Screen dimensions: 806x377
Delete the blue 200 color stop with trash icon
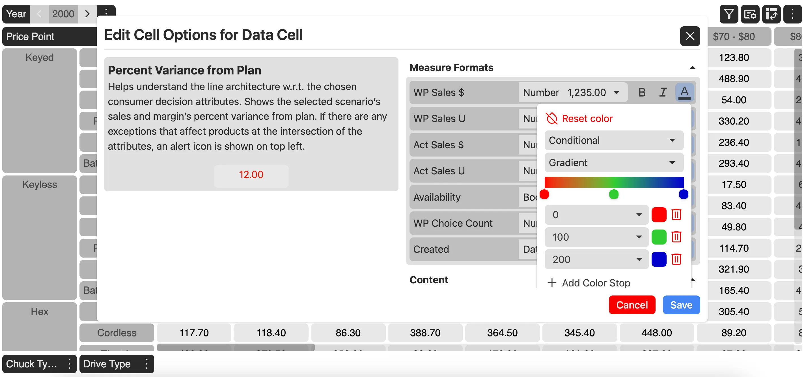pos(677,259)
